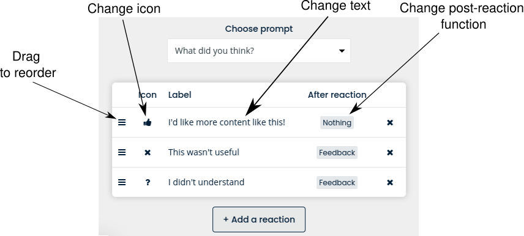The image size is (524, 236).
Task: Change the X icon for "This wasn't useful"
Action: tap(148, 153)
